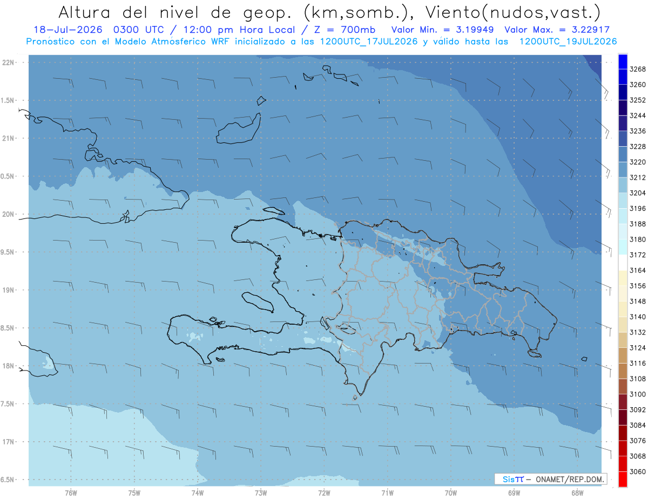Click the '19N' latitude label
This screenshot has width=648, height=500.
(9, 290)
